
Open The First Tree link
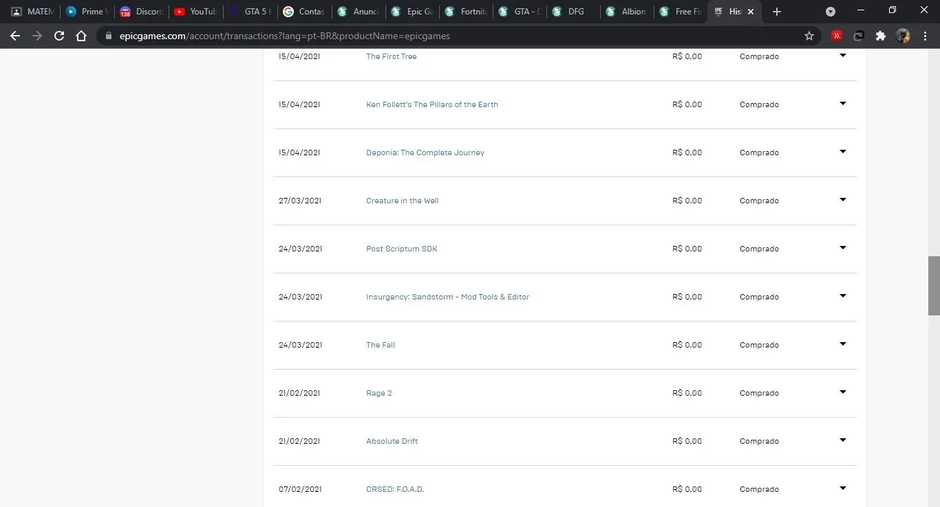pos(391,56)
